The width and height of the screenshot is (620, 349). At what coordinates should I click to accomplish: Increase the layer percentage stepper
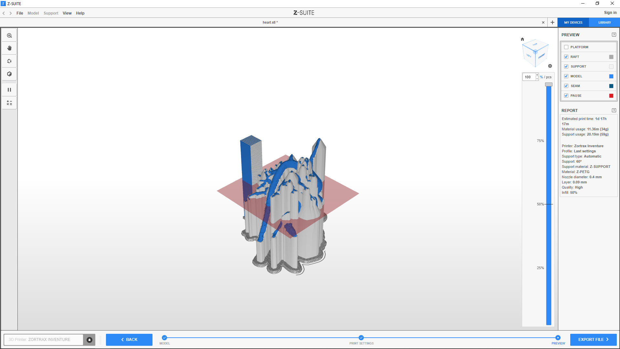537,75
